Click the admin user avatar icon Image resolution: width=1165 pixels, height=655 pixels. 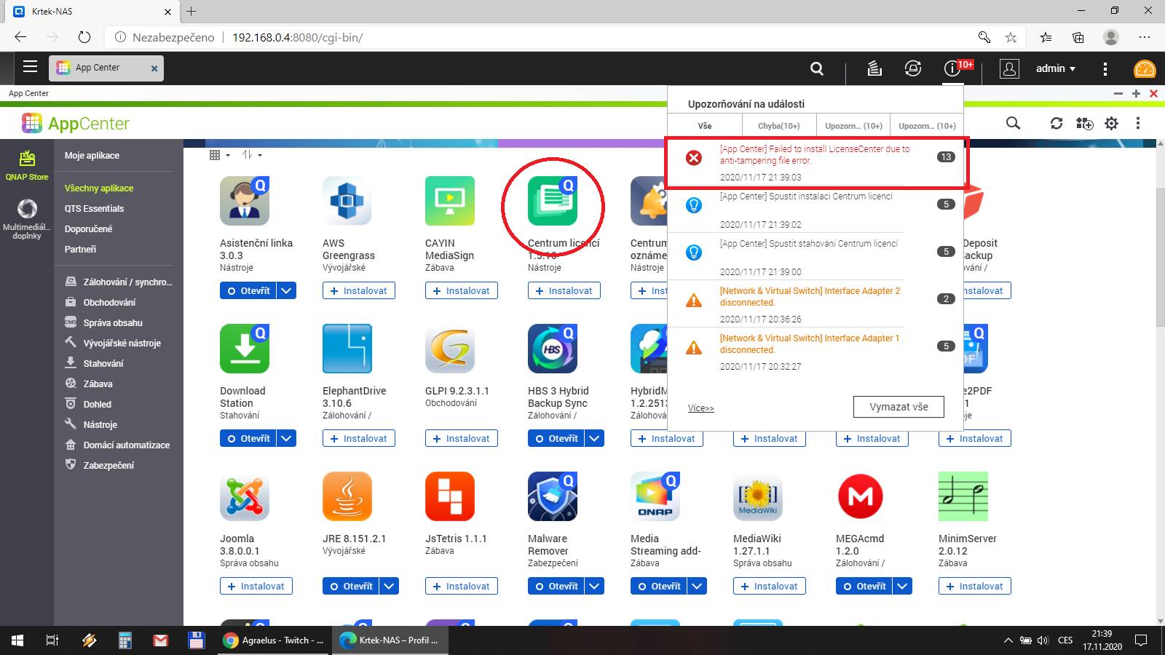1009,68
